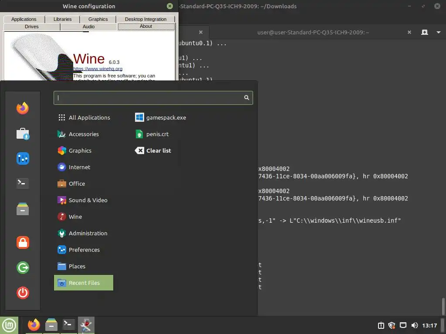Click the terminal vertical scrollbar
This screenshot has width=446, height=334.
point(443,306)
